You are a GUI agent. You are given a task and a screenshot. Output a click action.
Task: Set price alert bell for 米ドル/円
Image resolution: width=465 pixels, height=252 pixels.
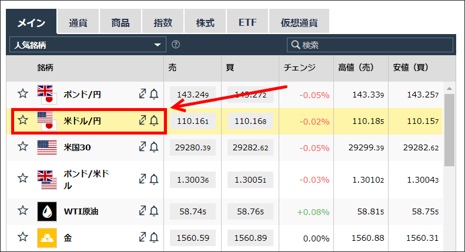(154, 120)
